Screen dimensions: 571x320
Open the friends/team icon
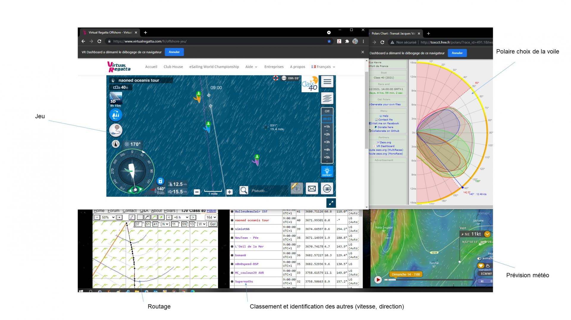coord(327,189)
